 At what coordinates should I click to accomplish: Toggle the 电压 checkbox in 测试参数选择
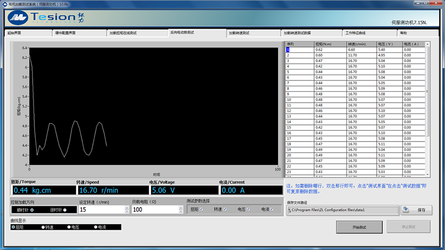click(x=248, y=209)
